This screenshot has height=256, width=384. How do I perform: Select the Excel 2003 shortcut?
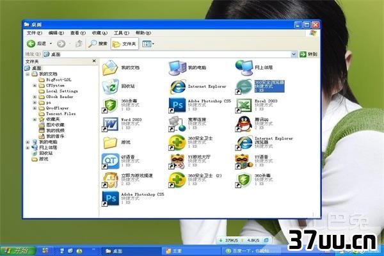244,106
